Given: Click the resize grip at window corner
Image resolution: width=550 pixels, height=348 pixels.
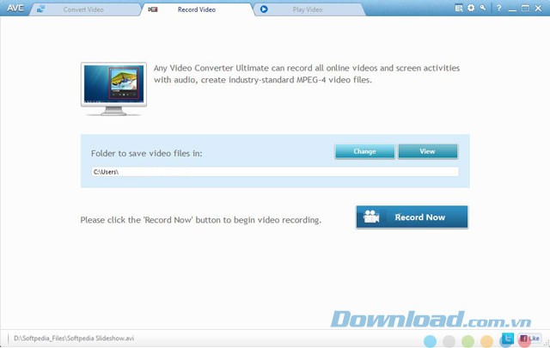Looking at the screenshot, I should point(547,344).
